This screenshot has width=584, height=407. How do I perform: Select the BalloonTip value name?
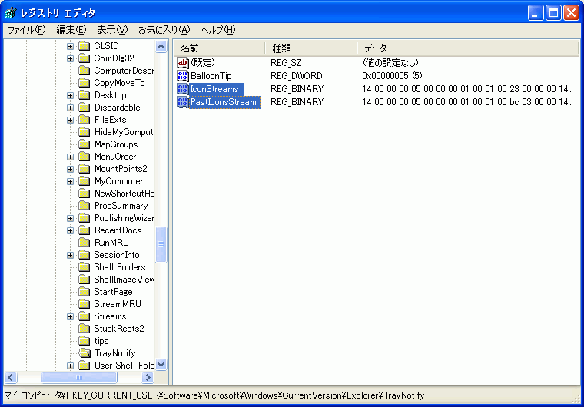pyautogui.click(x=211, y=76)
